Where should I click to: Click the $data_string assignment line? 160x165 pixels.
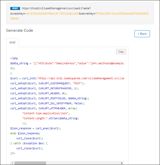tap(67, 63)
